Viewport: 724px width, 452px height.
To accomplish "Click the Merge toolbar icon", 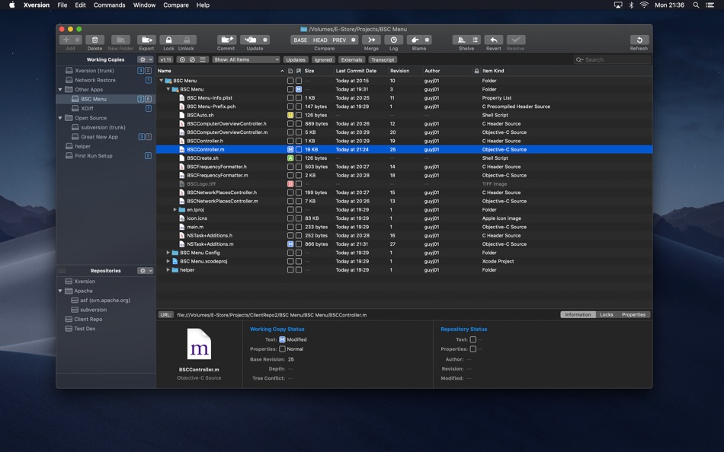I will pos(371,40).
